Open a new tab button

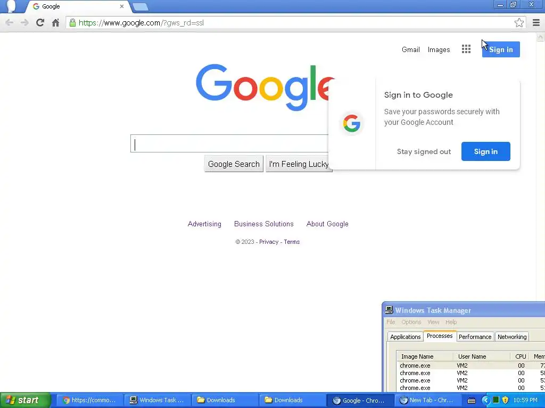(141, 6)
